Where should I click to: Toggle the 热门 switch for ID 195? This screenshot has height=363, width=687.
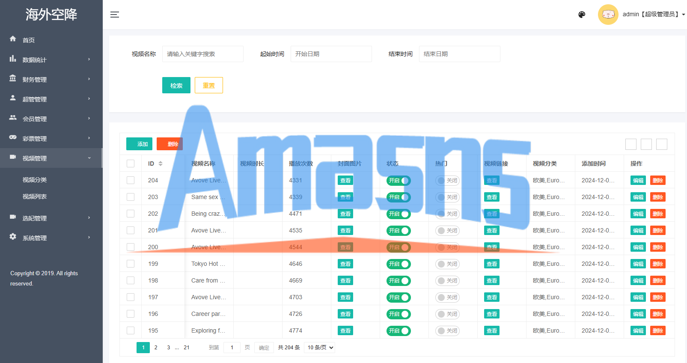[x=447, y=331]
